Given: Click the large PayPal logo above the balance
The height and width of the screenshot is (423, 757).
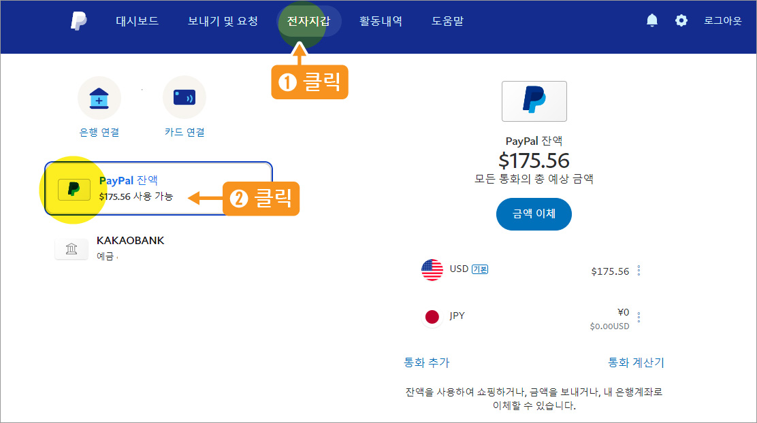Looking at the screenshot, I should point(534,101).
